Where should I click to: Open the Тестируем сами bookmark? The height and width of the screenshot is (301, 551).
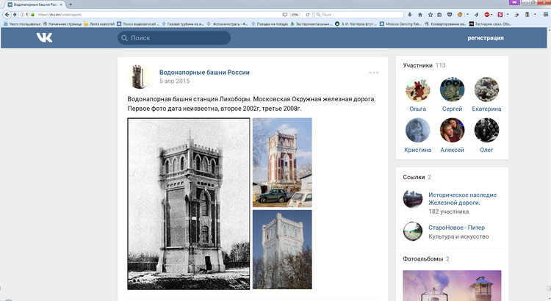pyautogui.click(x=490, y=24)
